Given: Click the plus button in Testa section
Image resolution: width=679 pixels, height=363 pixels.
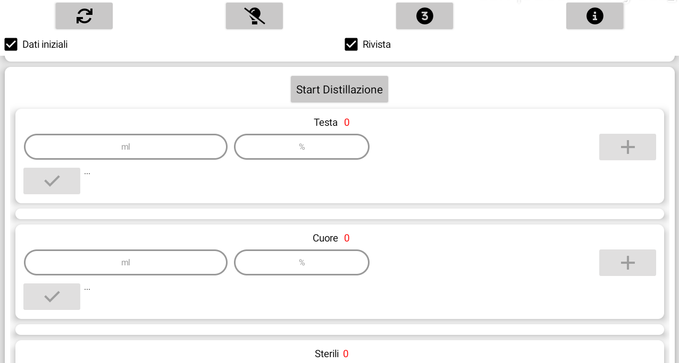Looking at the screenshot, I should tap(627, 147).
